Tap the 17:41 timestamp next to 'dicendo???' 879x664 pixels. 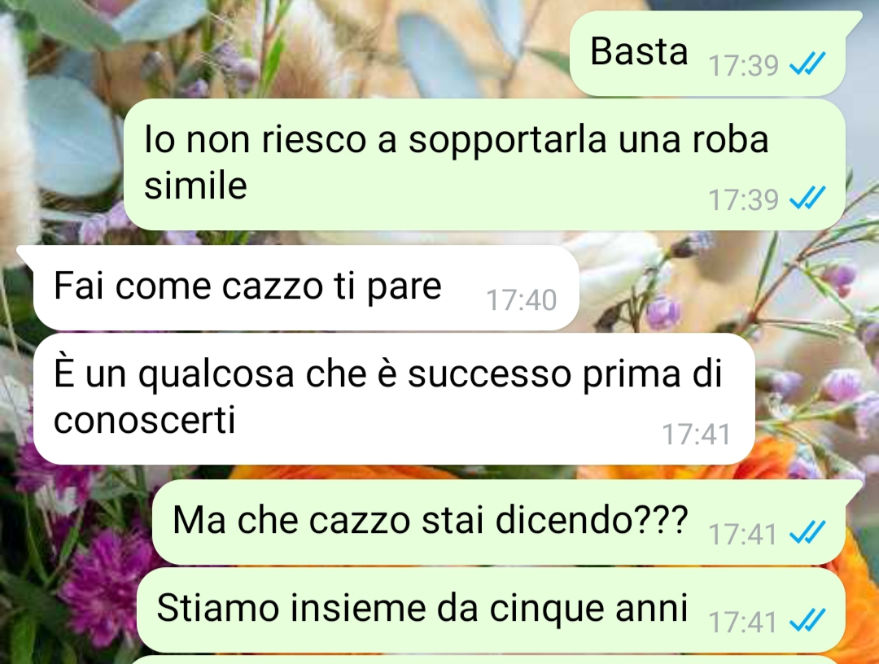point(743,534)
